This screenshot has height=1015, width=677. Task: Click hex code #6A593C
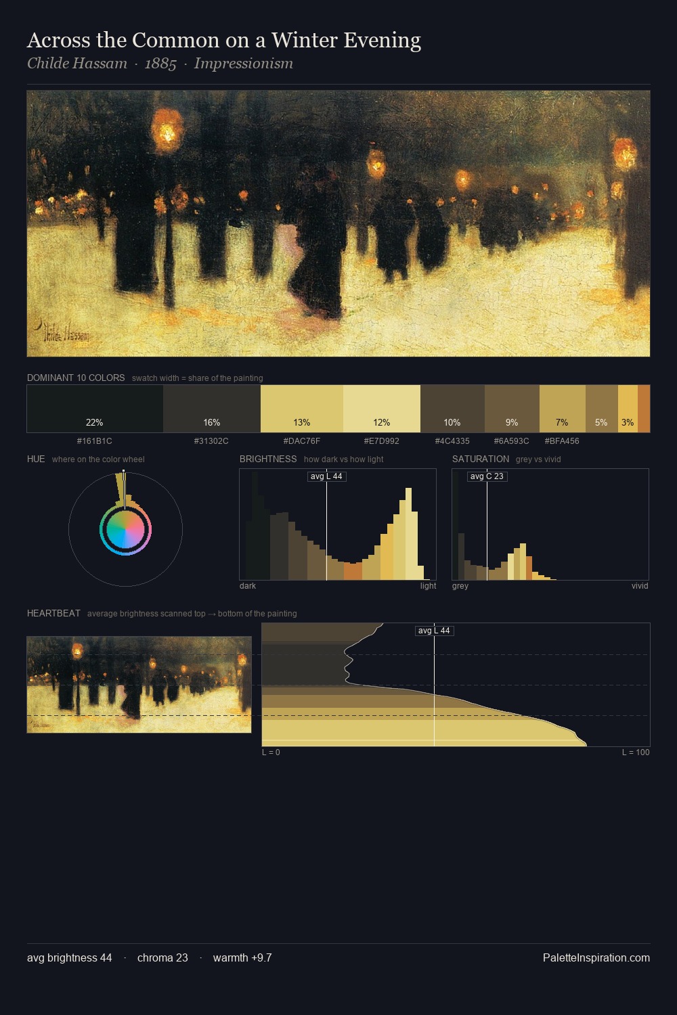512,441
